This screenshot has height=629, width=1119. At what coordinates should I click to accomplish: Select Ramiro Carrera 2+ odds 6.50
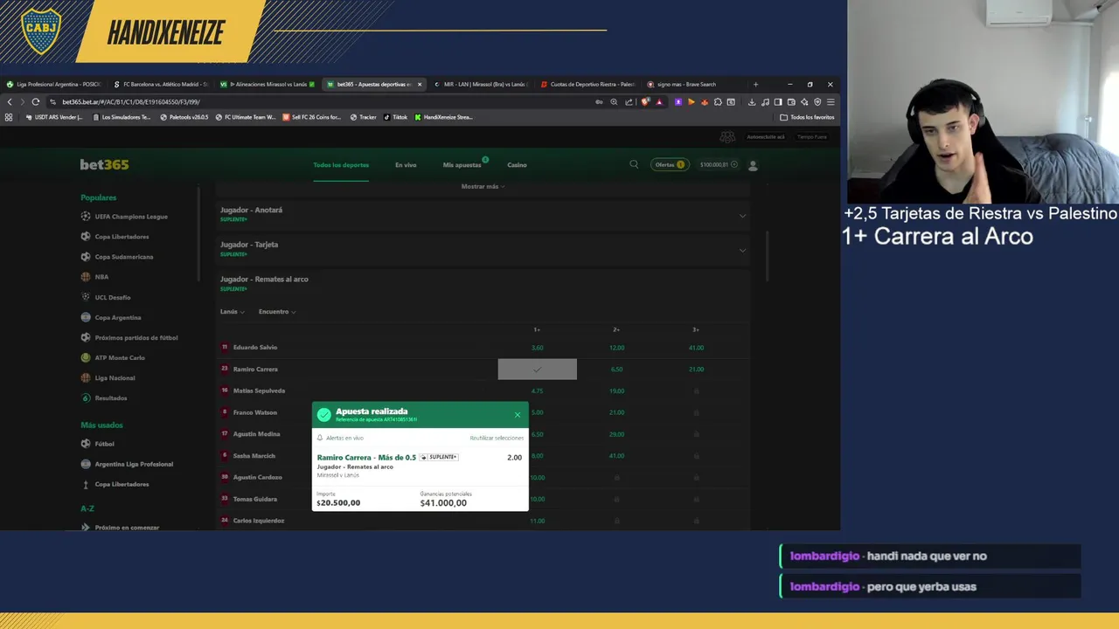[x=616, y=369]
